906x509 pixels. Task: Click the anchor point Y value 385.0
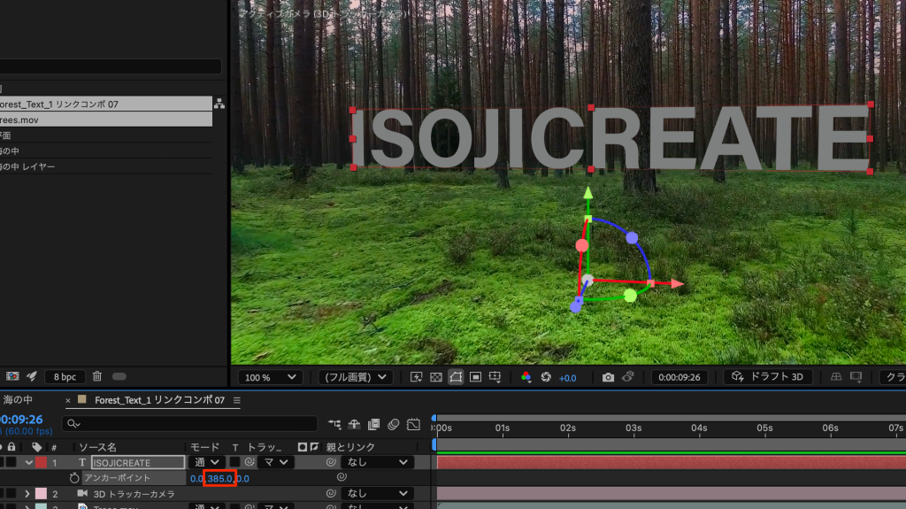(x=219, y=478)
